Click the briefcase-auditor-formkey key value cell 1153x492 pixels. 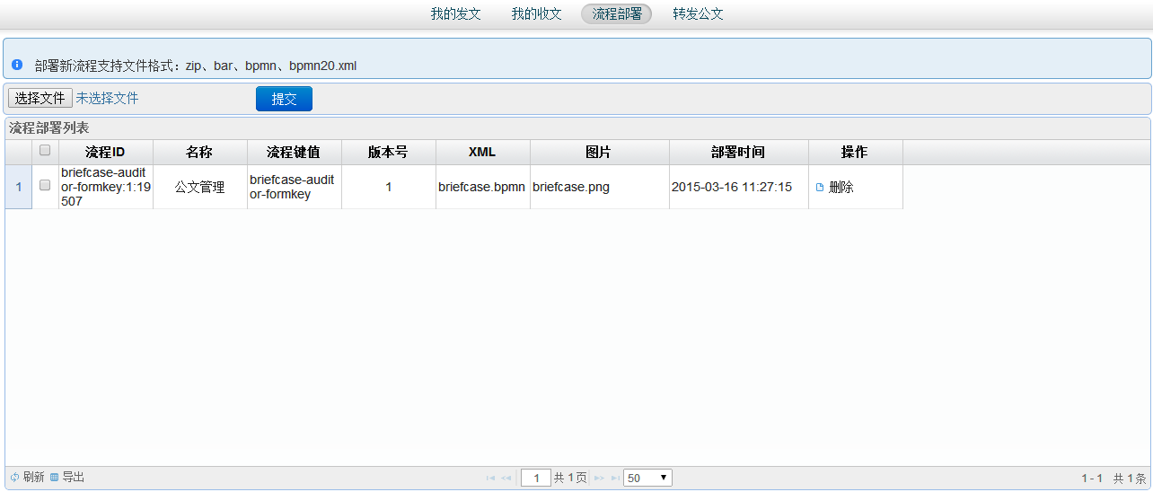pos(293,187)
